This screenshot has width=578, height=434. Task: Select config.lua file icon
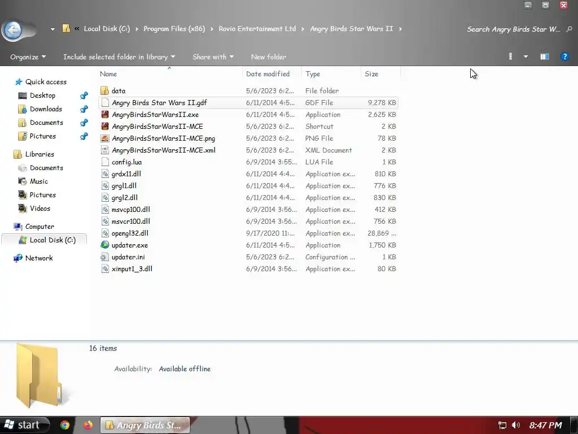point(105,162)
